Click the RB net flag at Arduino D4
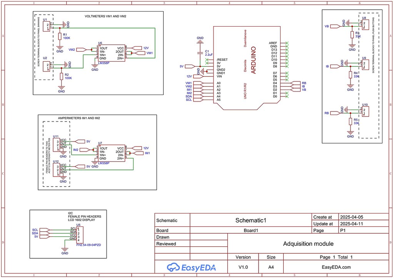 pos(295,83)
